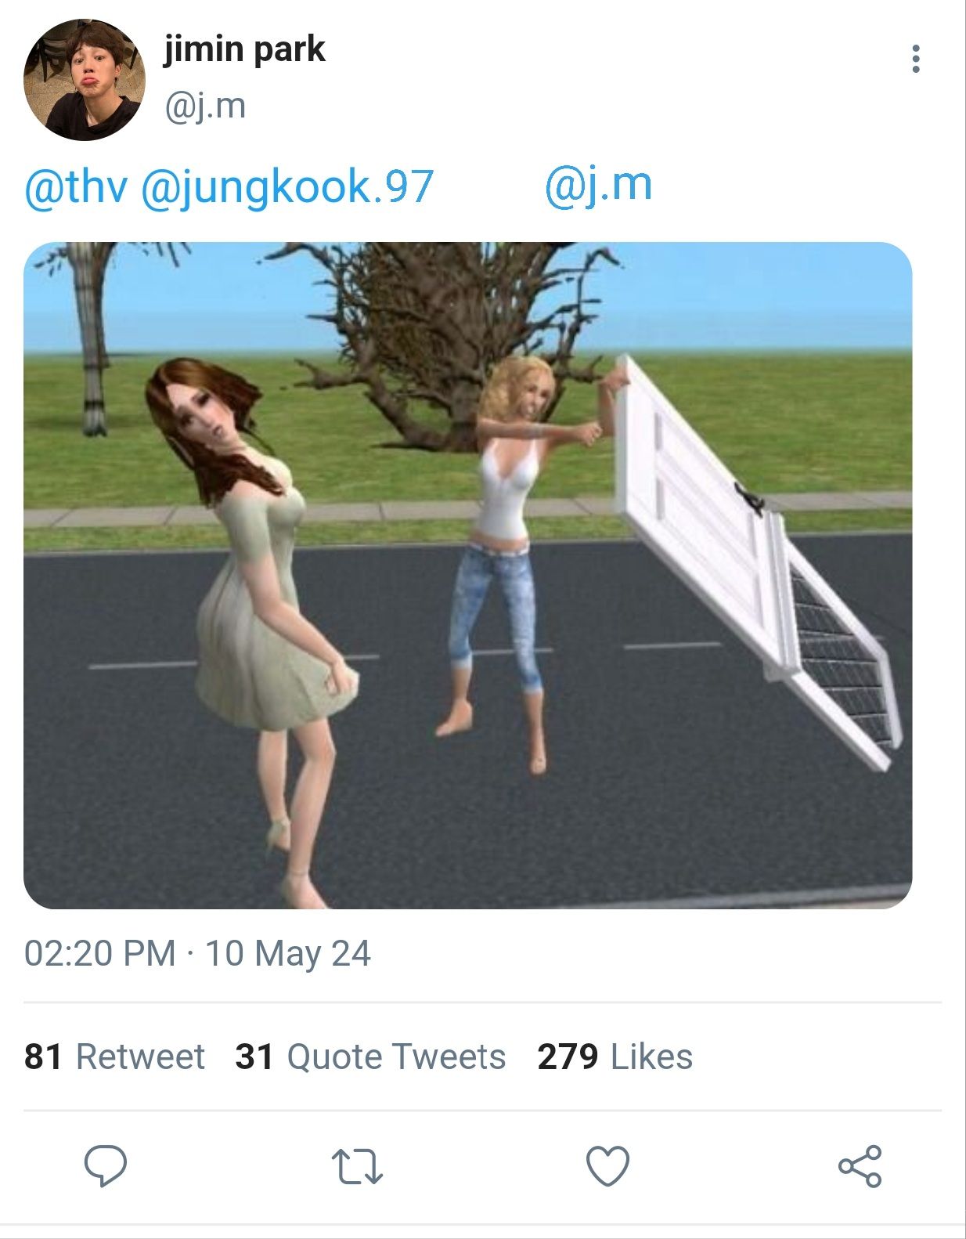
Task: Open the @jungkook.97 mention
Action: 287,187
